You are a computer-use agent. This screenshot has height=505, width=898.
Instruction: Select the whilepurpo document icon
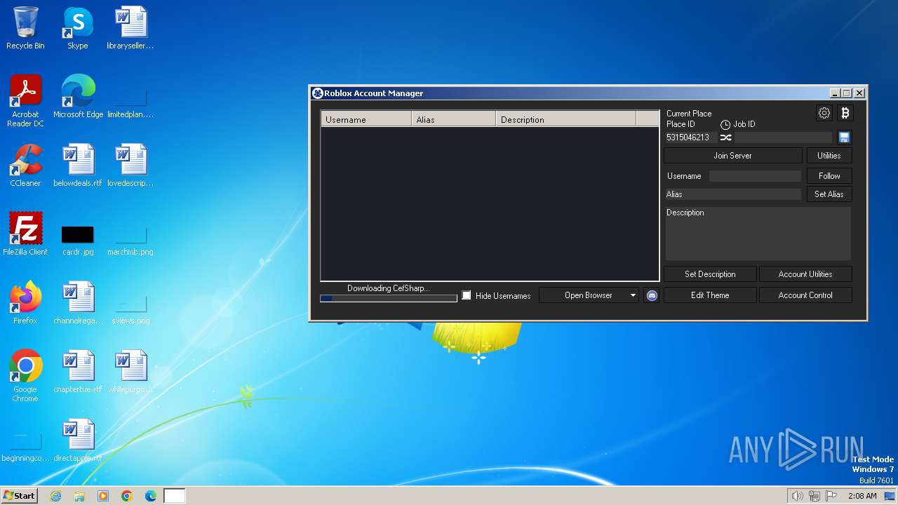pyautogui.click(x=130, y=372)
